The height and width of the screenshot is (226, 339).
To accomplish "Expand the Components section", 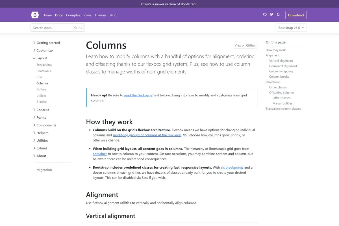I will pos(45,125).
